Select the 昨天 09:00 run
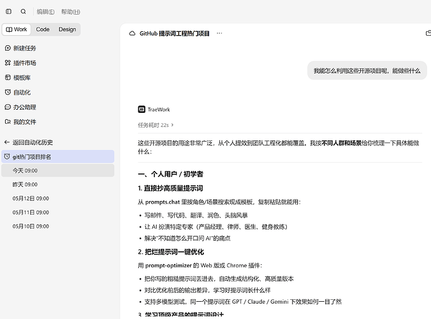 [x=58, y=184]
